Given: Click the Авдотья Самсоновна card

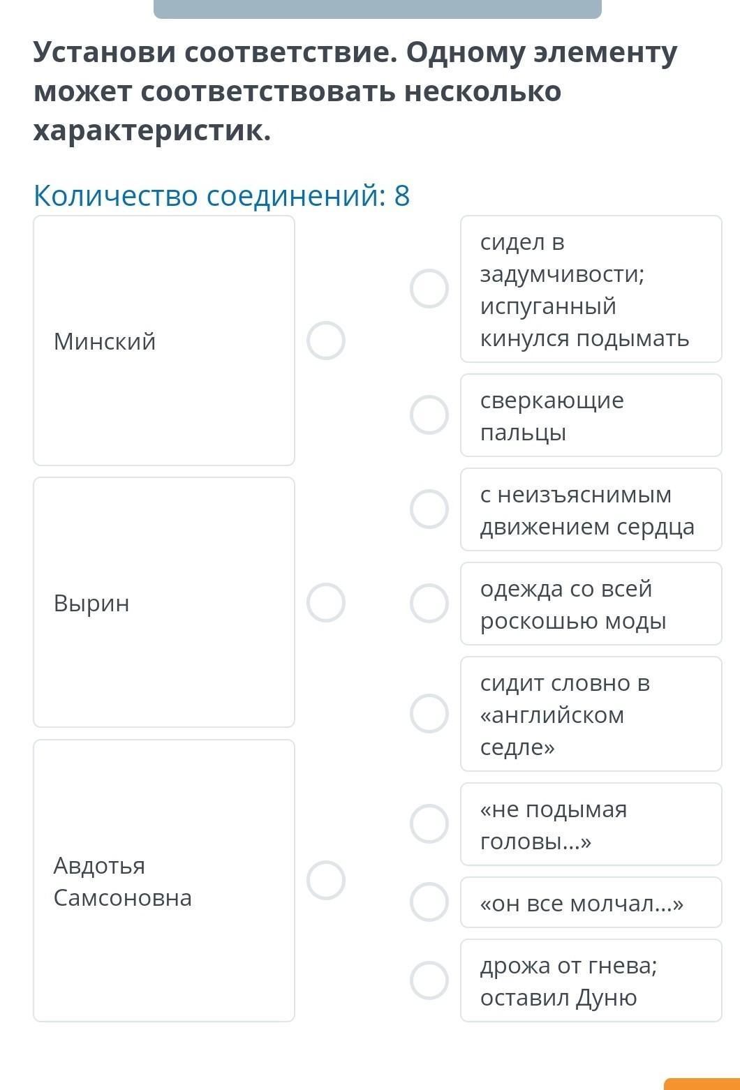Looking at the screenshot, I should click(164, 881).
